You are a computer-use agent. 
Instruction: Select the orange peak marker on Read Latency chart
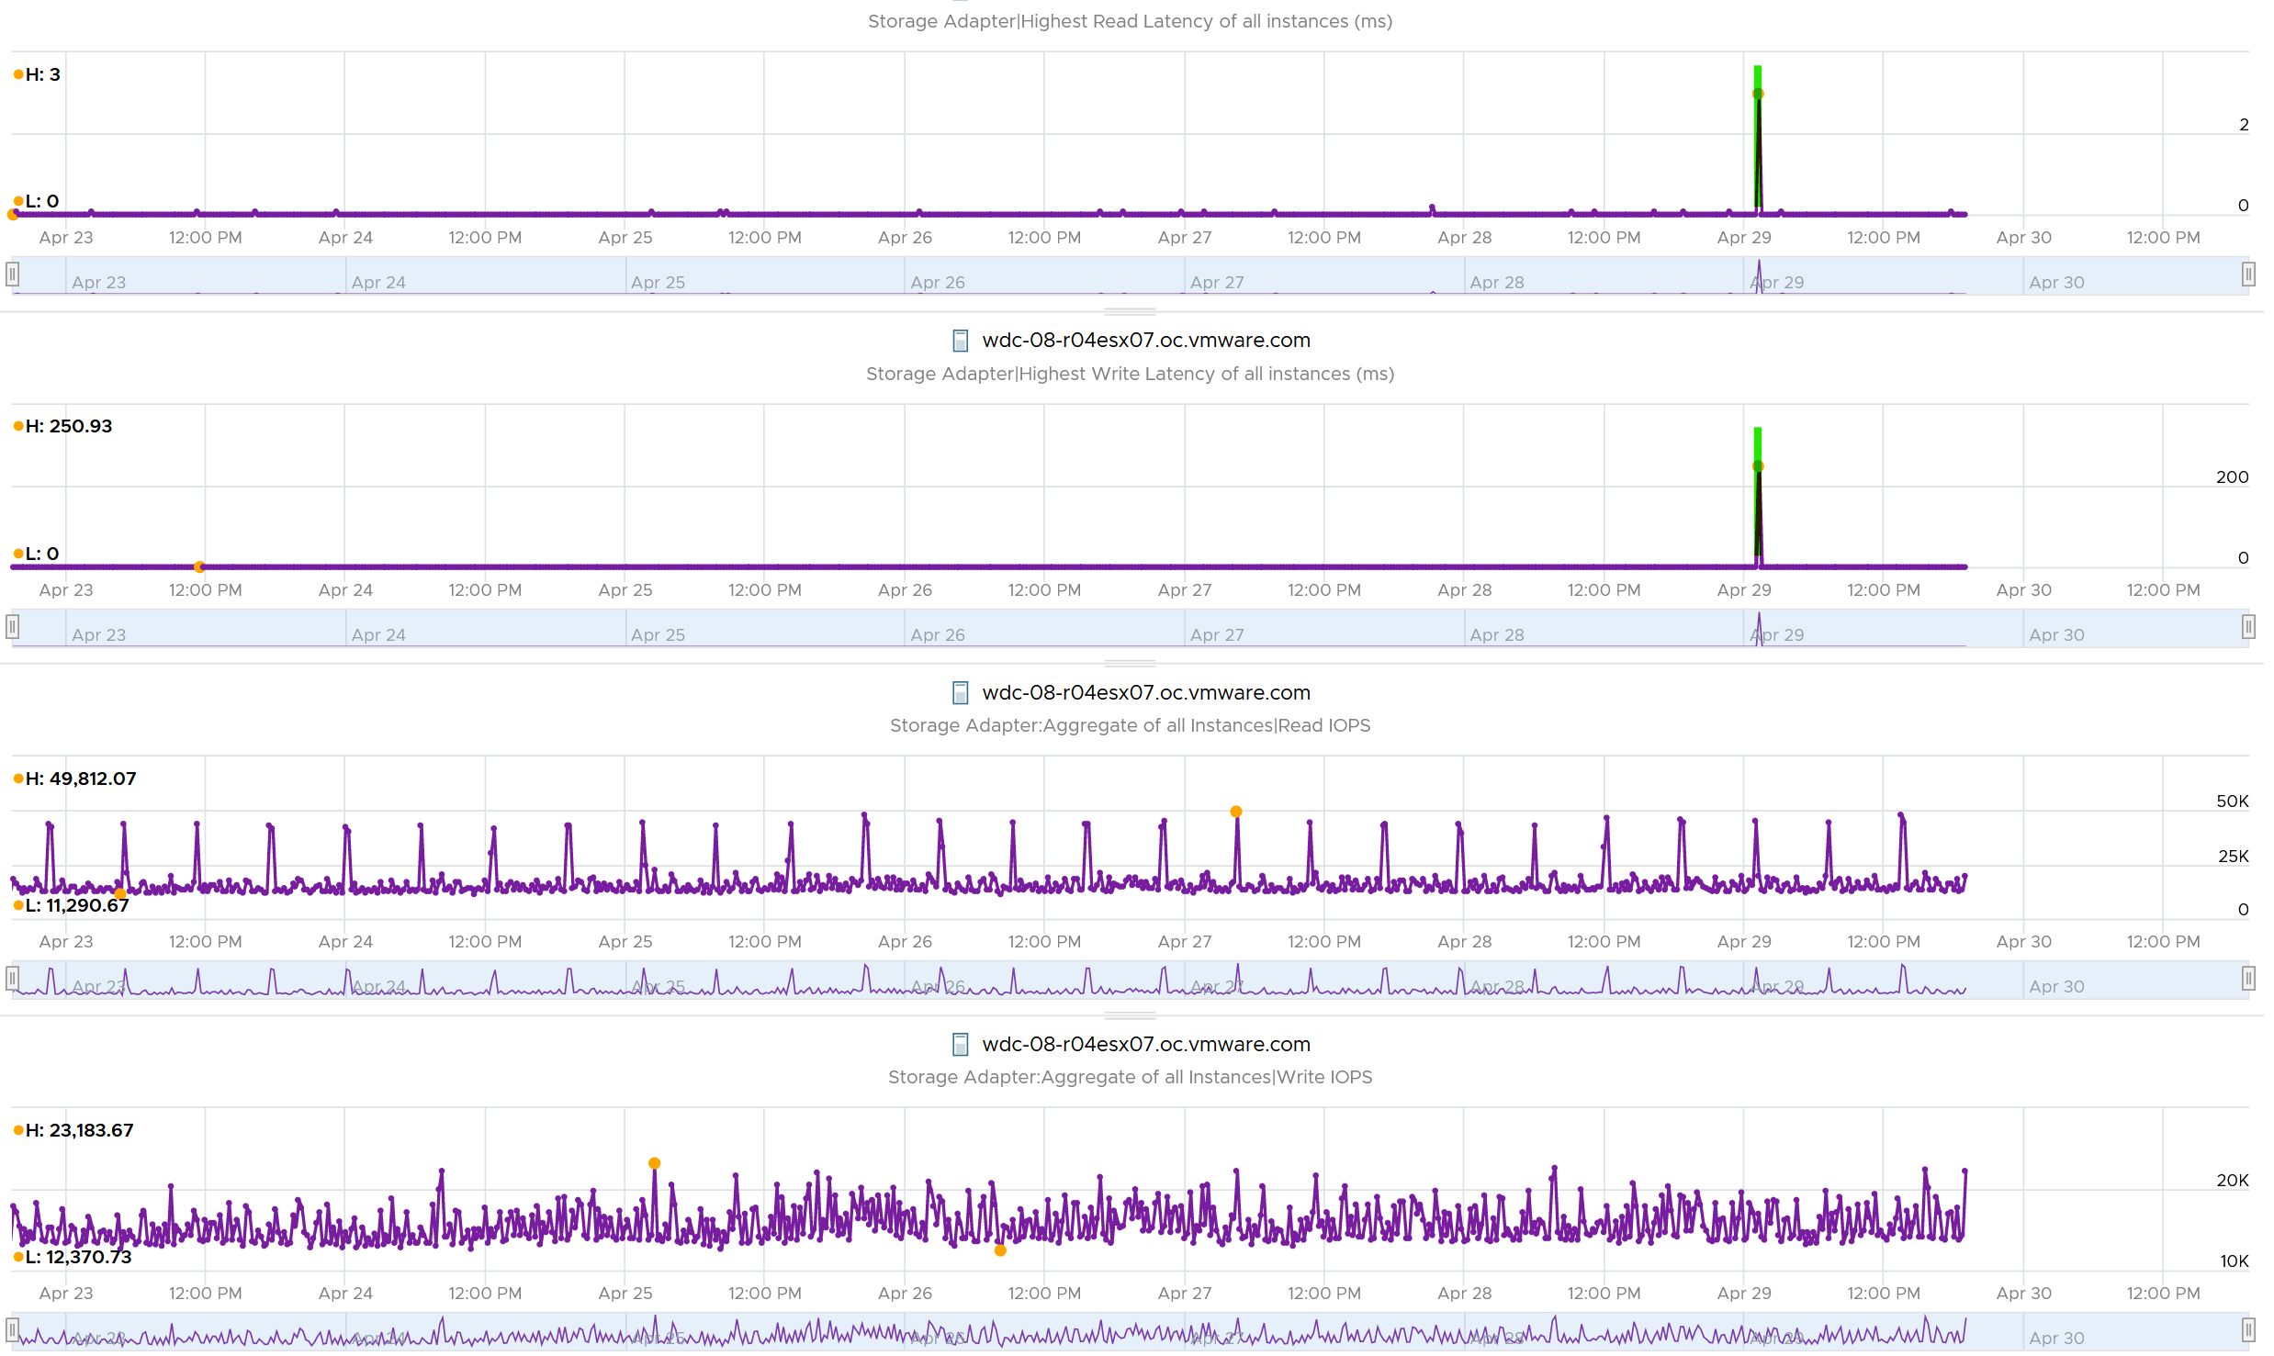1758,95
